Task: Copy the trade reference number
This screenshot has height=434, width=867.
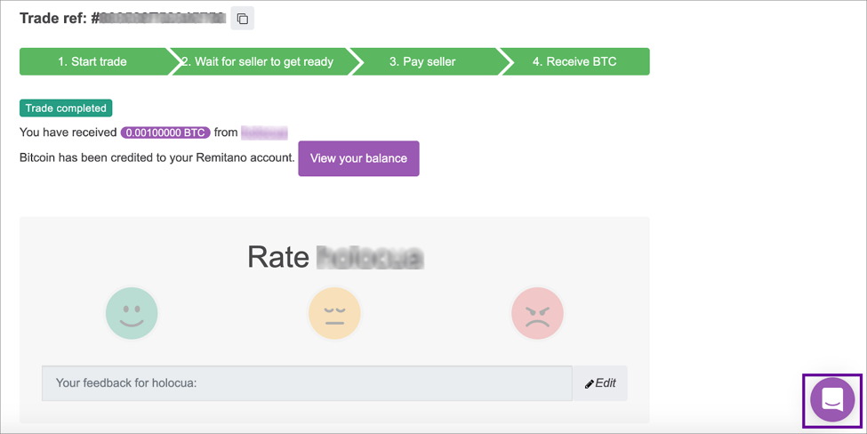Action: click(242, 19)
